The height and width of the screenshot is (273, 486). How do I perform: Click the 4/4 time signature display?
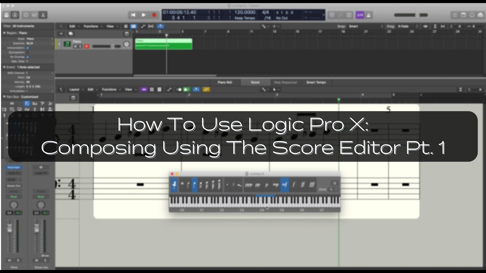(266, 13)
